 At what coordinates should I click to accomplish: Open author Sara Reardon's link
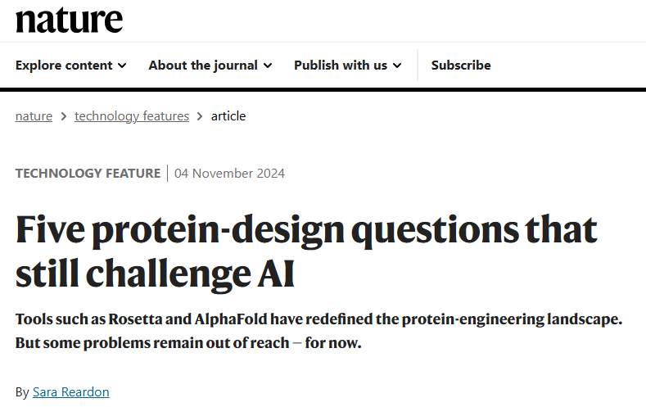(70, 392)
